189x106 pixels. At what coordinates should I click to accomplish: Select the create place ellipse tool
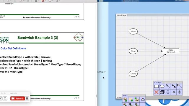pyautogui.click(x=162, y=86)
